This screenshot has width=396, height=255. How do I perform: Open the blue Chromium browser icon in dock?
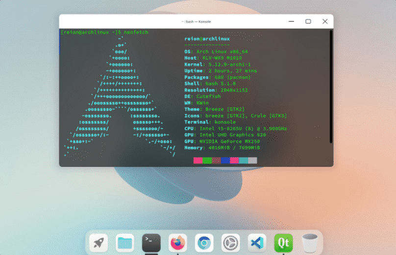[x=204, y=243]
